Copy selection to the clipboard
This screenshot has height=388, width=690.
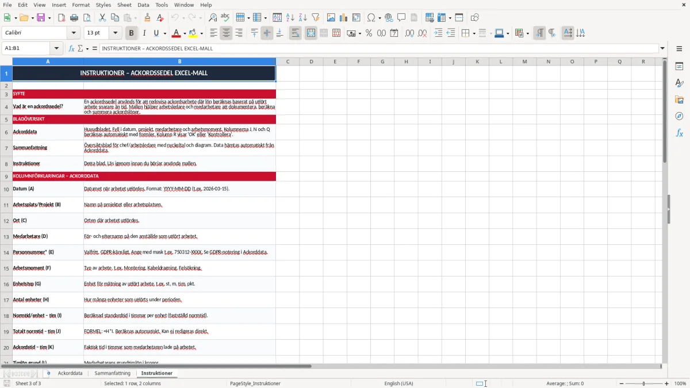(115, 18)
